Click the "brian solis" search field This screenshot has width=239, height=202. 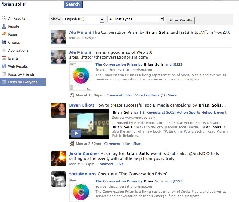[x=32, y=4]
